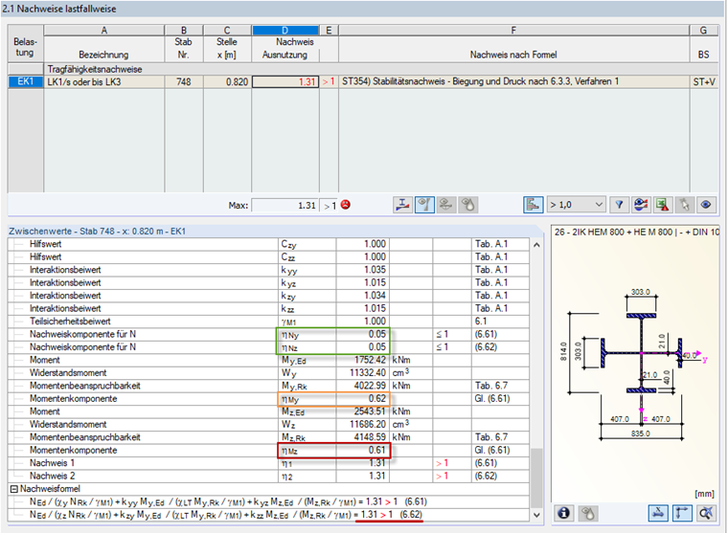Click the formula line ending '(6.61)'
The image size is (728, 533).
(228, 502)
